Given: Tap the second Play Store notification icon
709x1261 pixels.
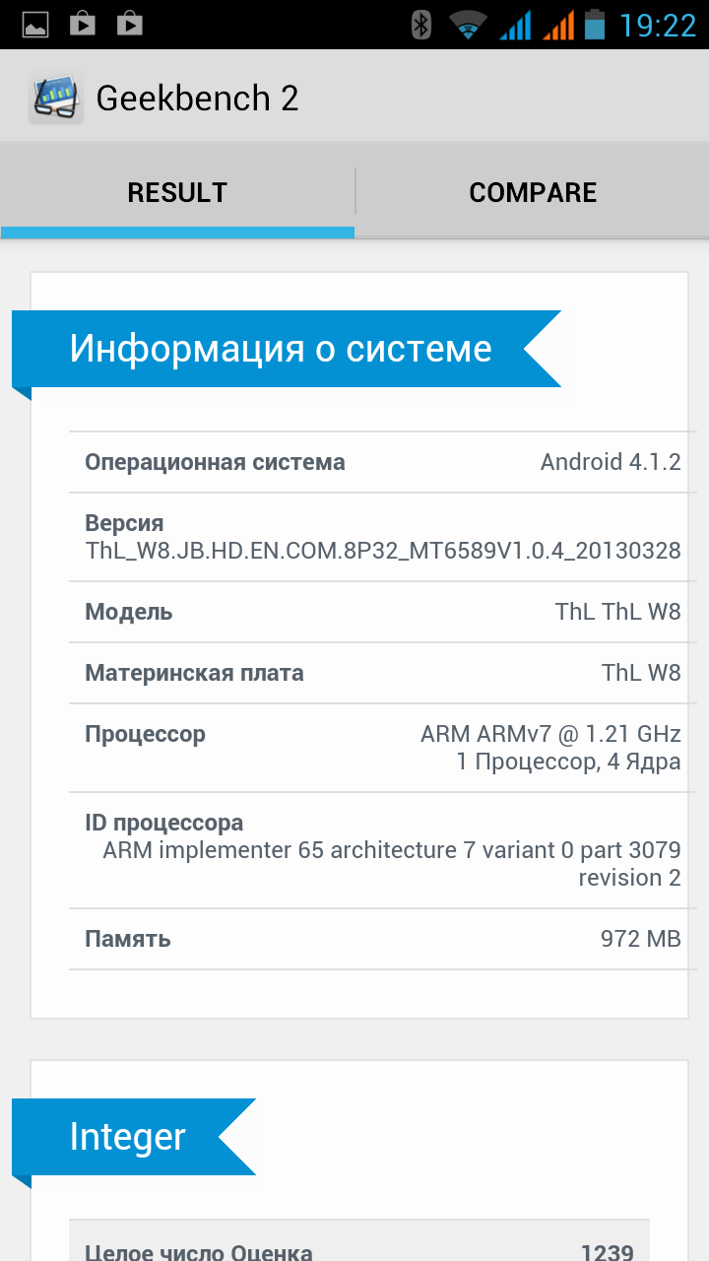Looking at the screenshot, I should pos(130,25).
